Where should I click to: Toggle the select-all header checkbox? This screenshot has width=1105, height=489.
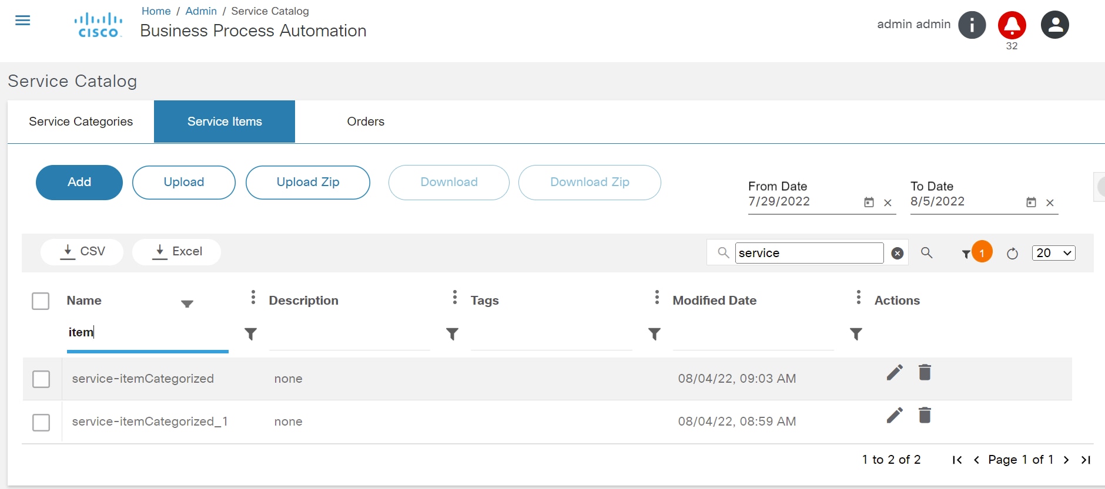(41, 301)
